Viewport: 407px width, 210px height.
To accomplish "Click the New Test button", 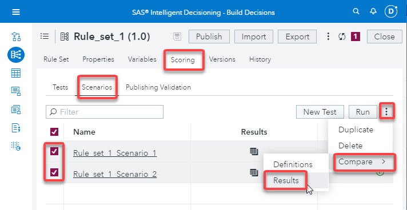I will click(x=320, y=112).
